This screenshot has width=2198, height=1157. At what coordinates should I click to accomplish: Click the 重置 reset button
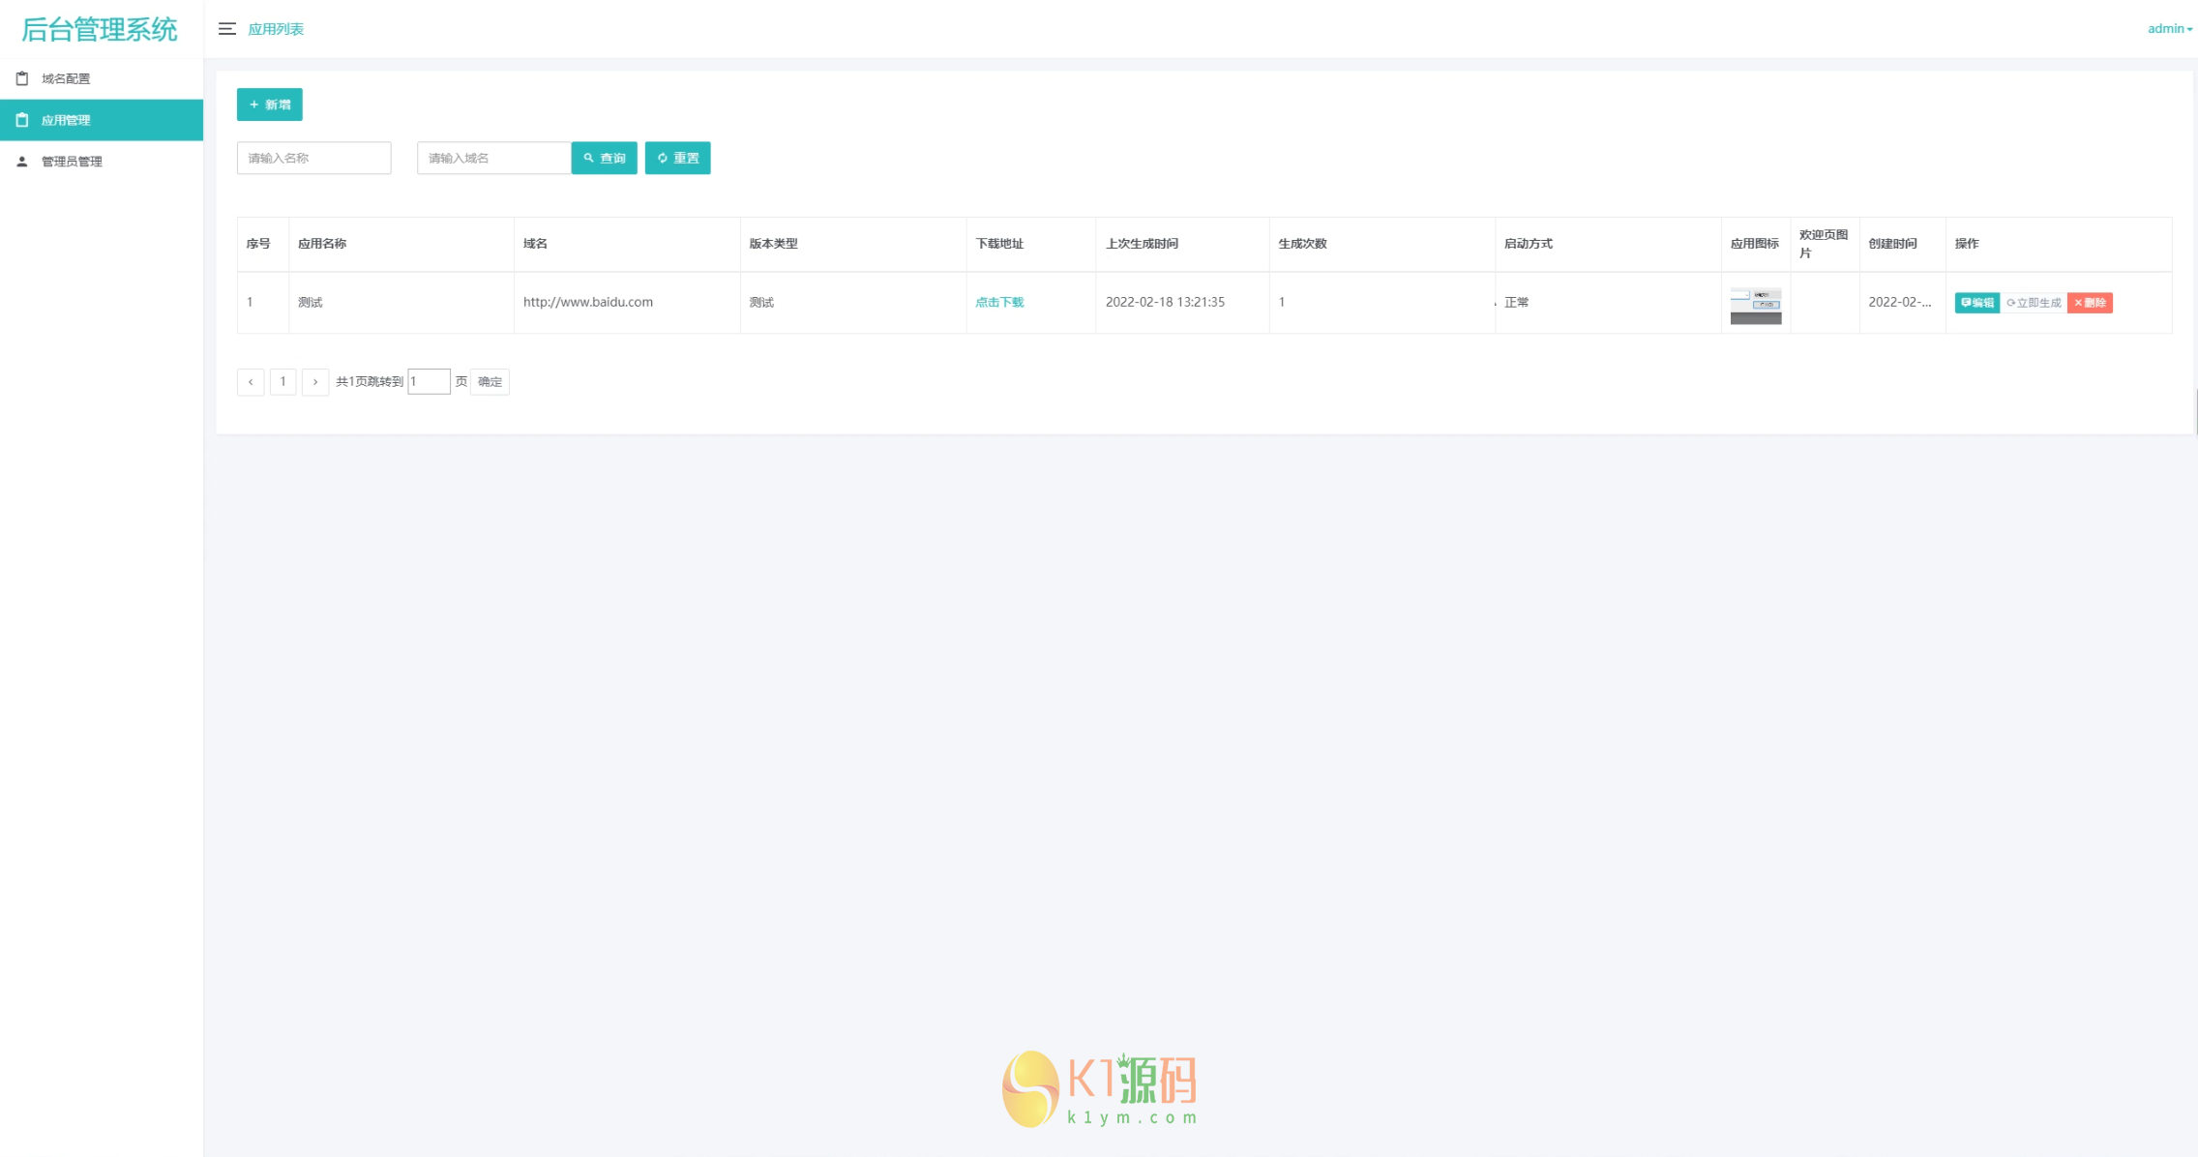(677, 158)
